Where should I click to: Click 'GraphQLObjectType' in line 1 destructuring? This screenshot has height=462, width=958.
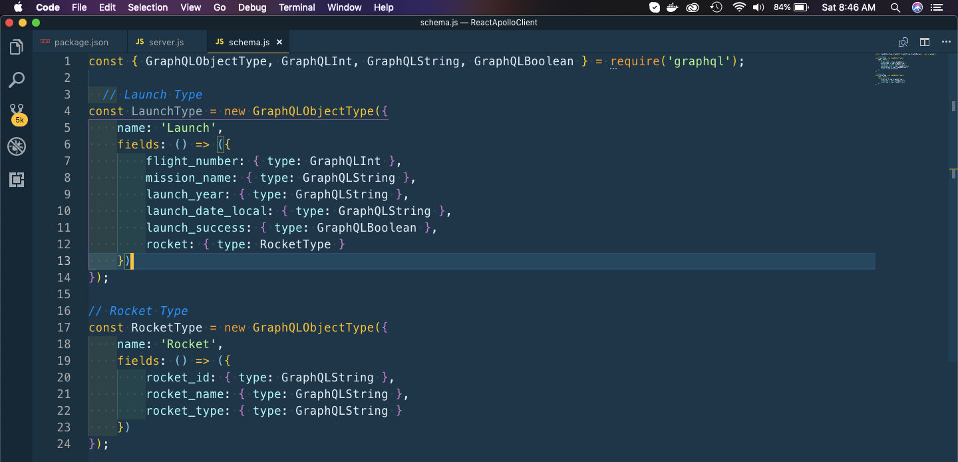[x=206, y=61]
